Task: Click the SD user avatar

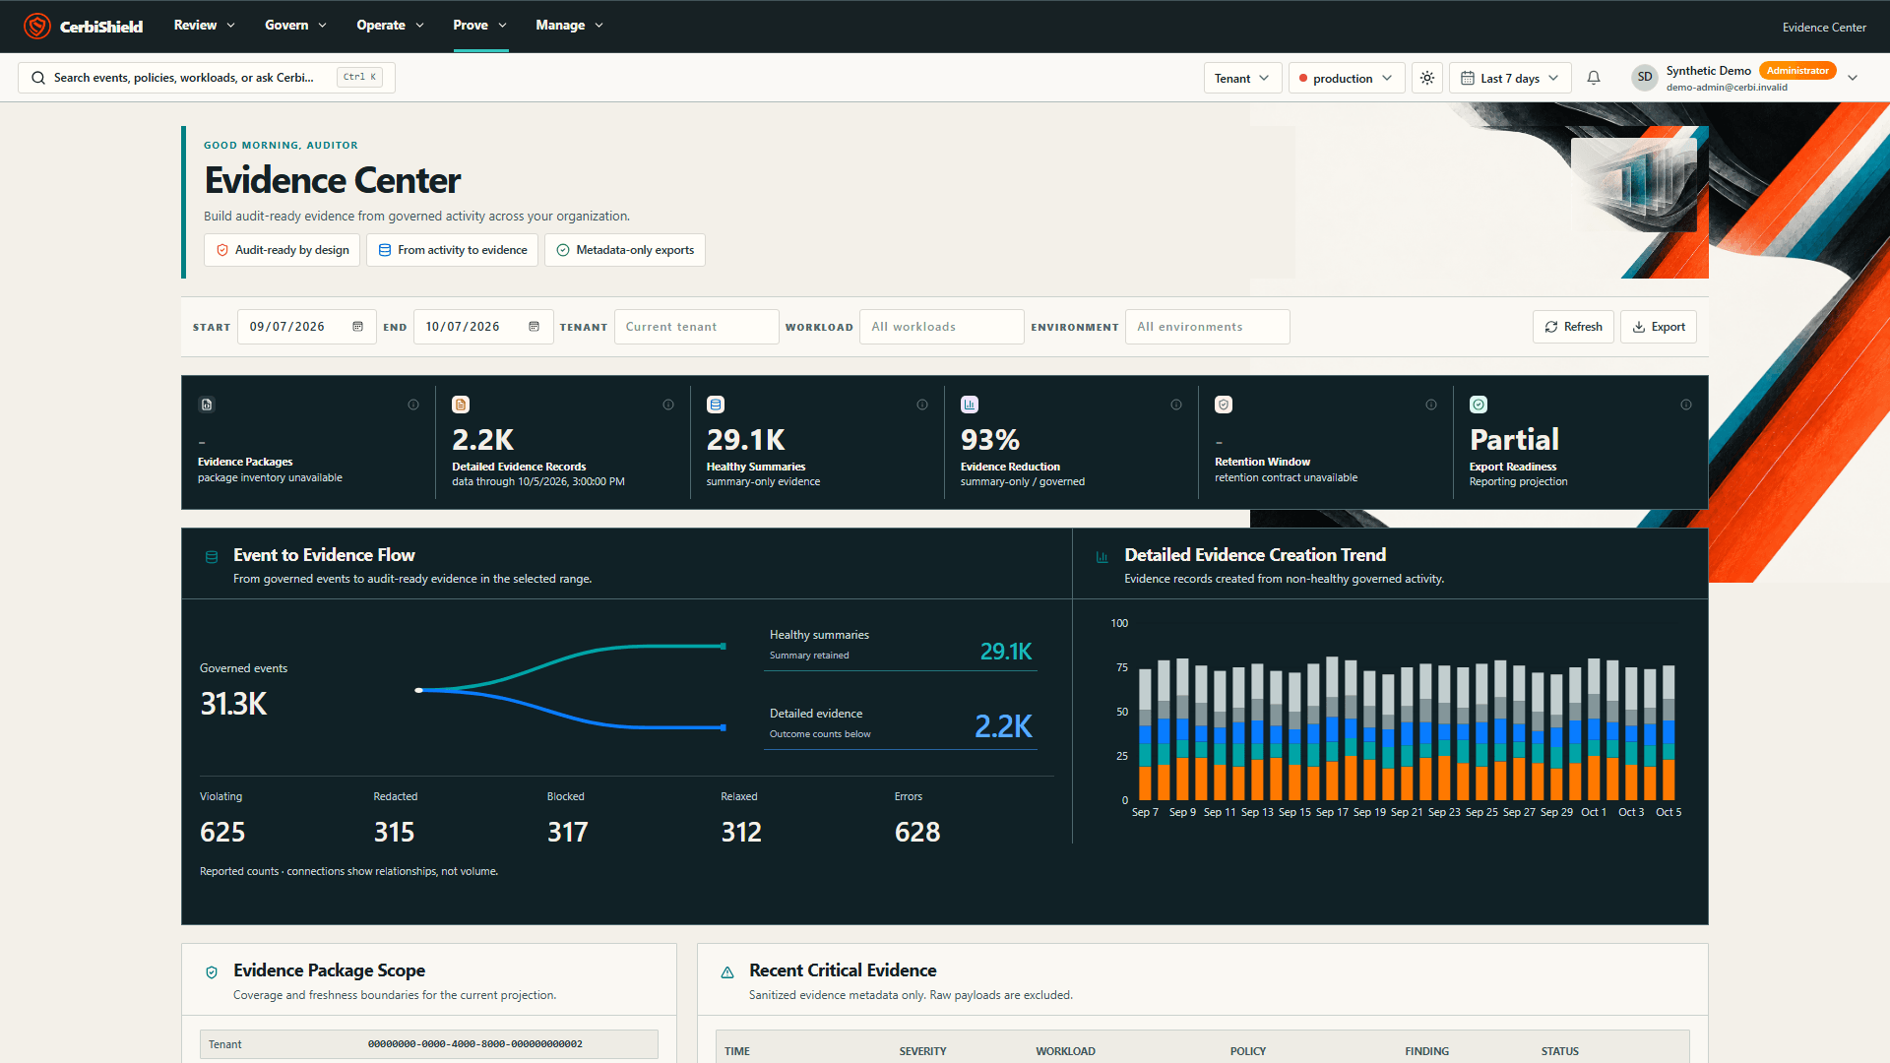Action: [1645, 78]
